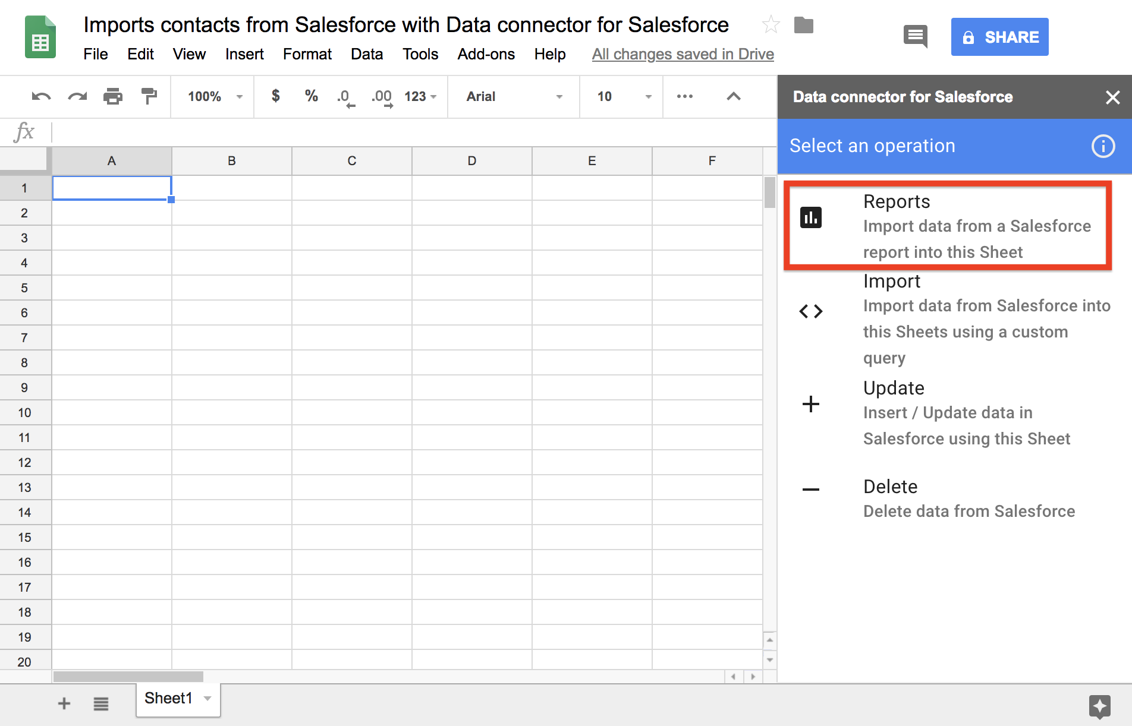Open the Format menu
Image resolution: width=1132 pixels, height=726 pixels.
point(307,54)
